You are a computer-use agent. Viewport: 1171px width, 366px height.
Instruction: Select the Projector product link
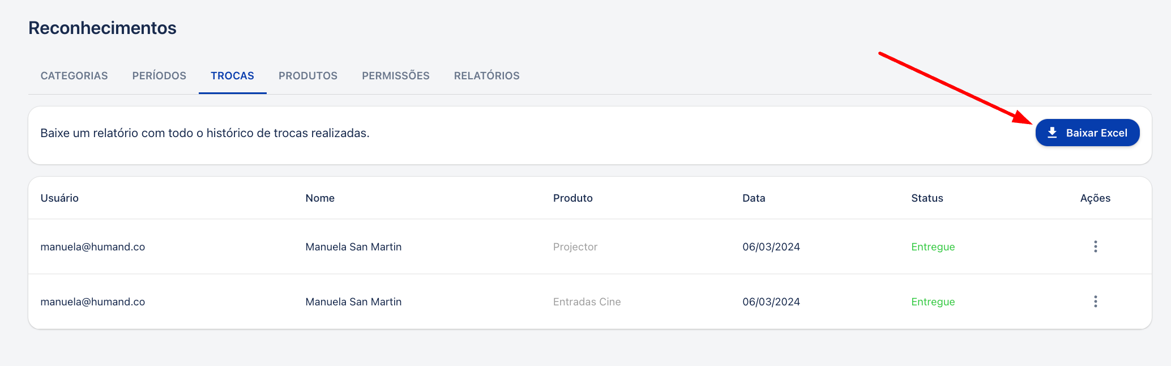(x=575, y=247)
